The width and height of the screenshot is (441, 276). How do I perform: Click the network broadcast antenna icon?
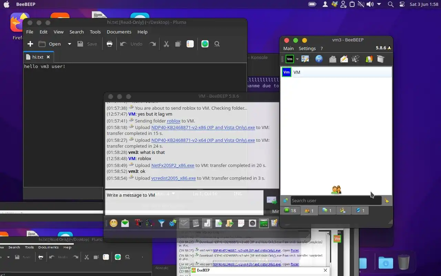coord(319,59)
